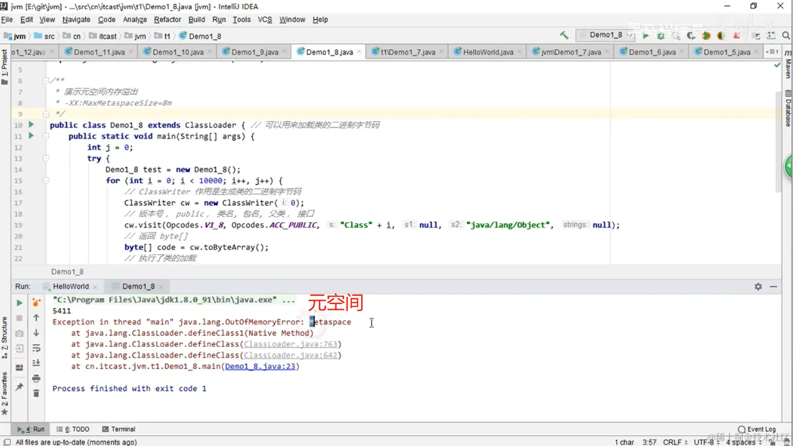Change the 4 spaces indent setting
The width and height of the screenshot is (793, 446).
743,442
